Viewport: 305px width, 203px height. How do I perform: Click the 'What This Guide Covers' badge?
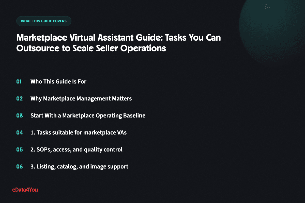[x=44, y=21]
